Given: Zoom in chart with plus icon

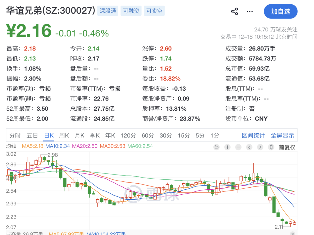Looking at the screenshot, I should [227, 147].
